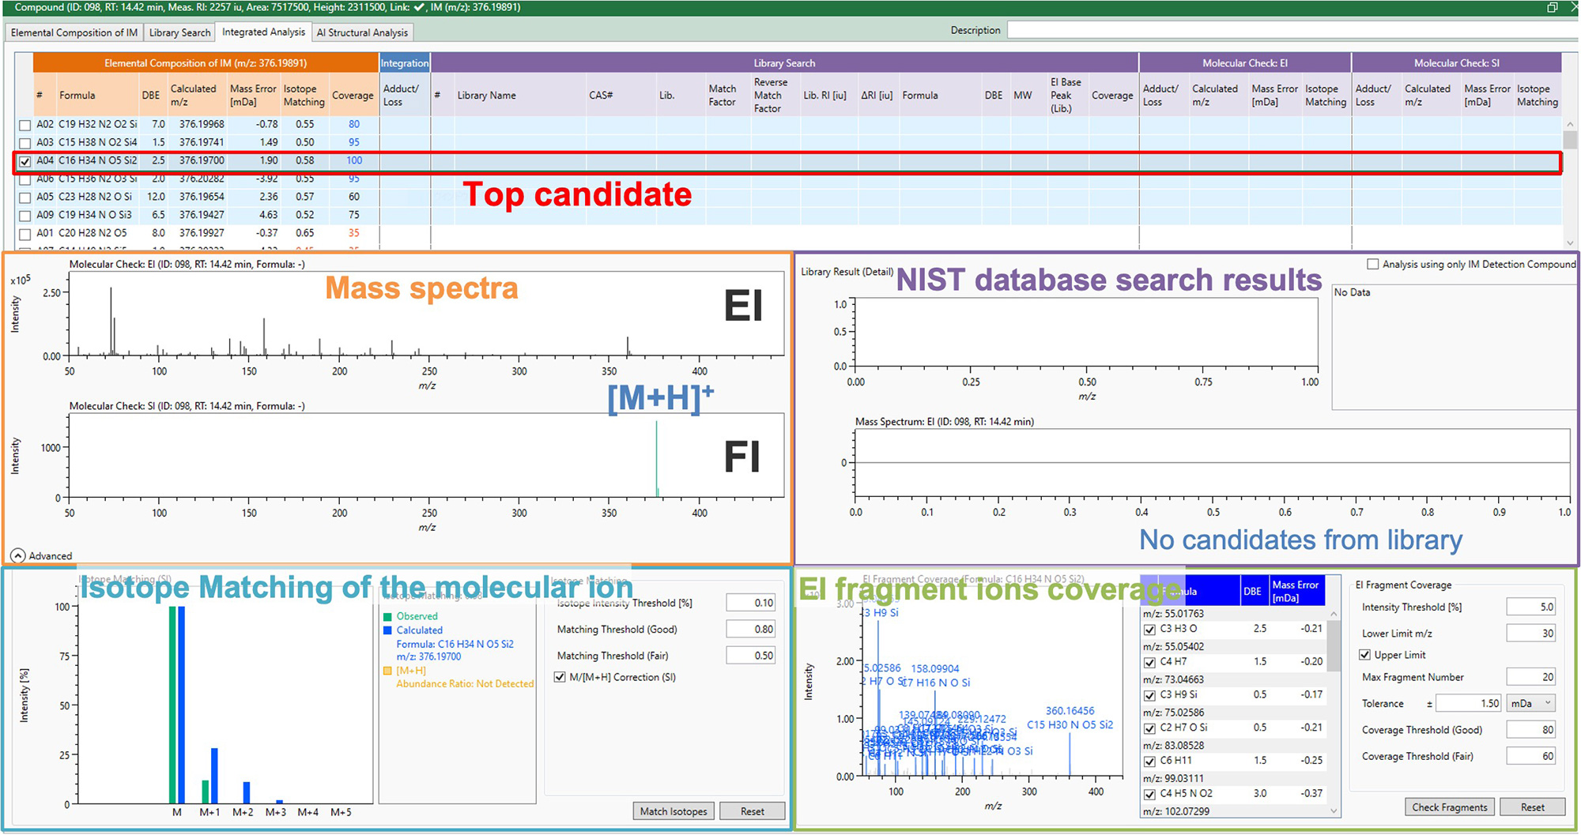
Task: Check the box for row A03 C15 H38 N O2 Si4
Action: [25, 143]
